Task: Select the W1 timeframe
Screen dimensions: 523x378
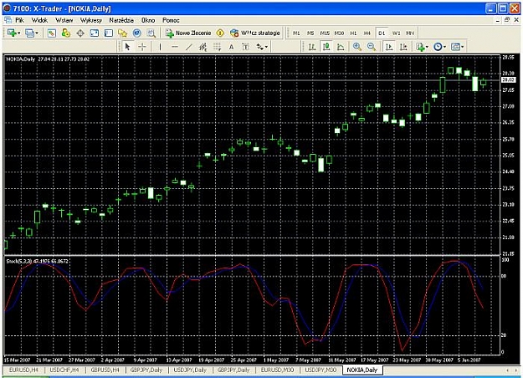Action: [396, 33]
